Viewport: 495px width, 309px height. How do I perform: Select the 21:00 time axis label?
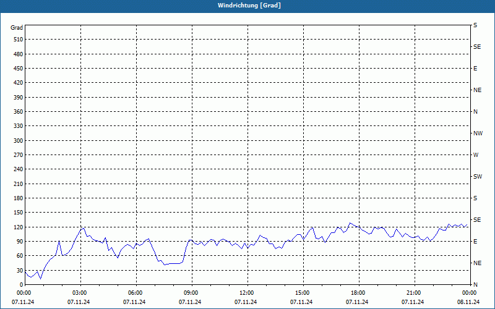coord(413,293)
